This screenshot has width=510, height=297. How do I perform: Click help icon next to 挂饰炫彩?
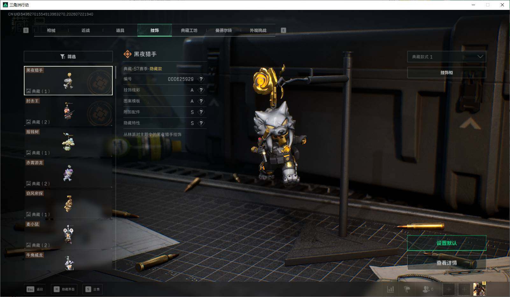[201, 90]
